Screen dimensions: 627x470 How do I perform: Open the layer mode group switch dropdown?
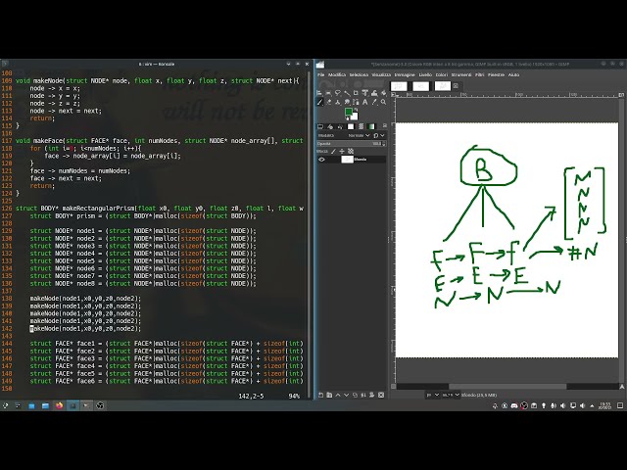coord(379,135)
